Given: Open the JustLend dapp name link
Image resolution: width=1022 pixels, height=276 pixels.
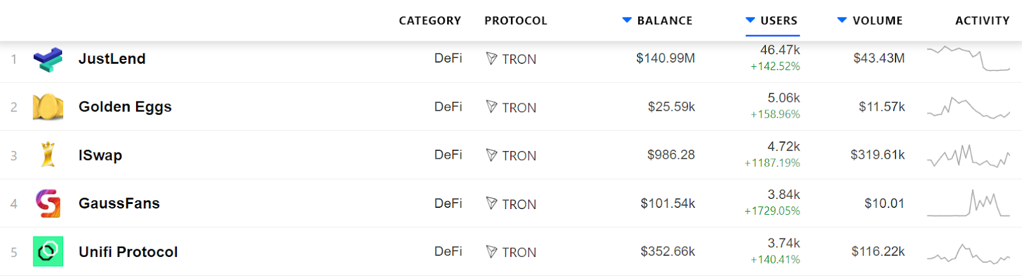Looking at the screenshot, I should coord(112,59).
